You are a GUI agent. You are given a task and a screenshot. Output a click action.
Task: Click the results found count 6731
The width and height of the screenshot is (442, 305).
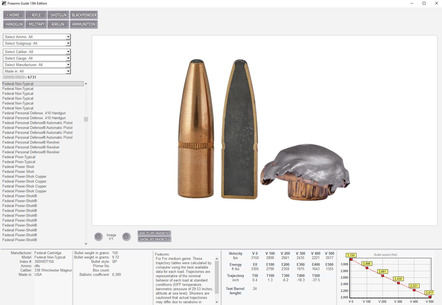(32, 77)
